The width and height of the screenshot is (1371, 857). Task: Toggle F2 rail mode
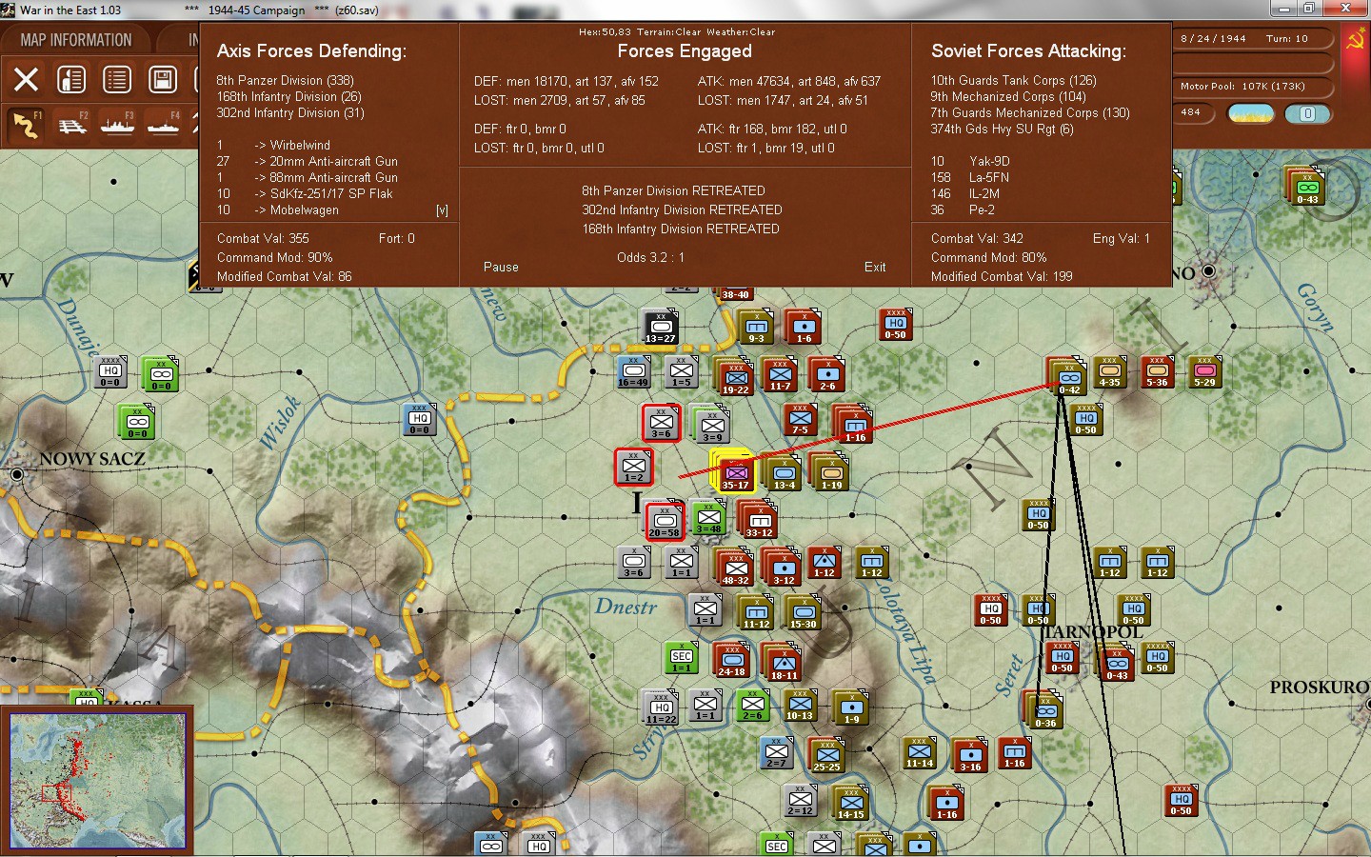(71, 125)
